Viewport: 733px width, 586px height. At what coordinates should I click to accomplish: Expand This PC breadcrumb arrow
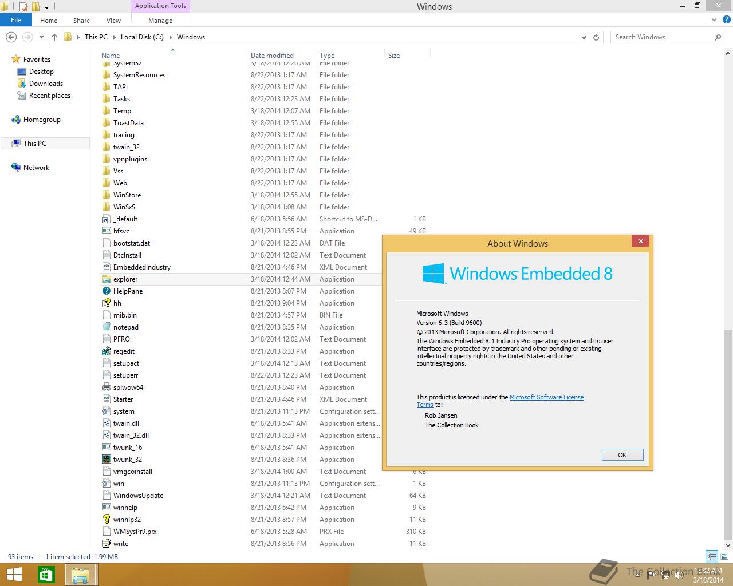[114, 37]
